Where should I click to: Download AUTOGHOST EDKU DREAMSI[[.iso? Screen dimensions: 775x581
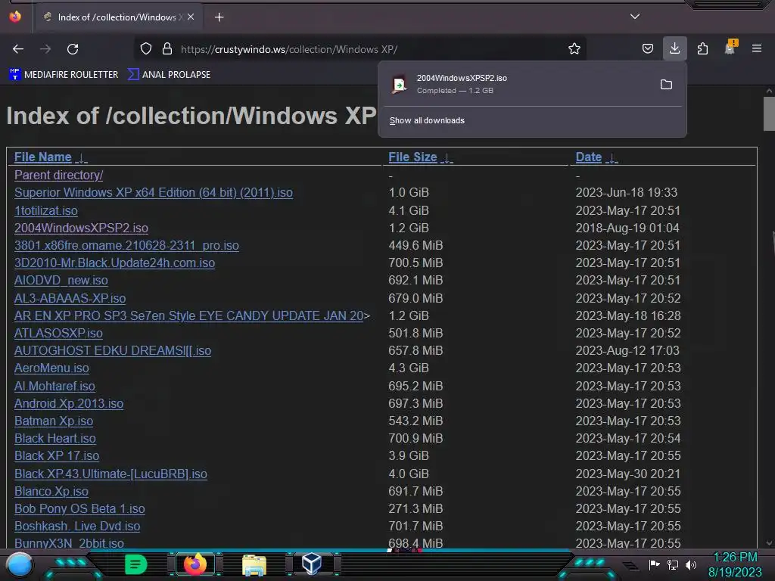[x=113, y=351]
